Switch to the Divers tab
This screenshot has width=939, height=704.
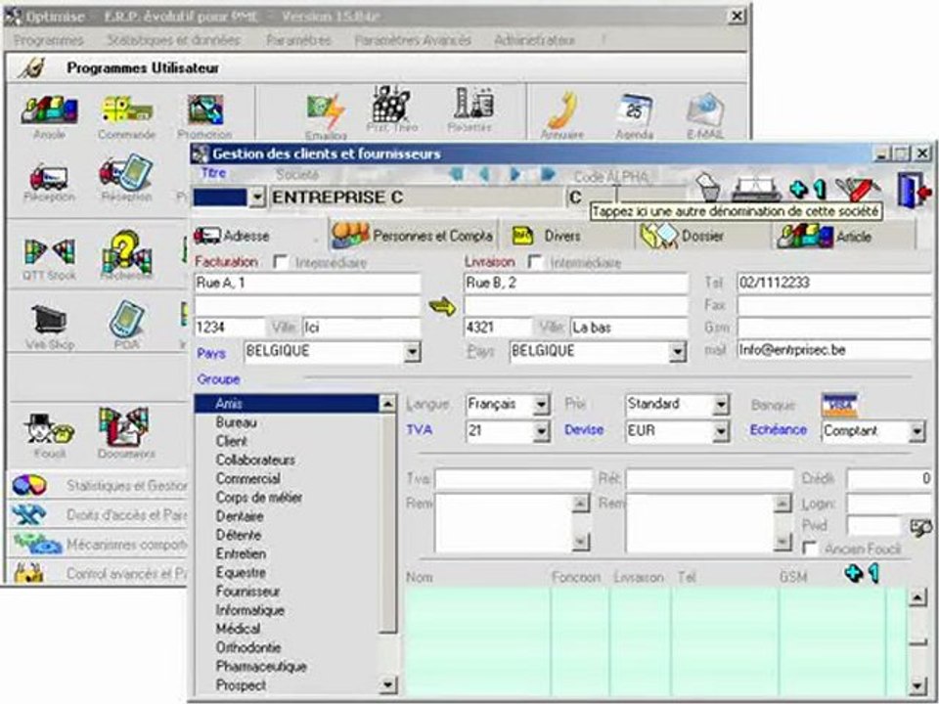[566, 236]
